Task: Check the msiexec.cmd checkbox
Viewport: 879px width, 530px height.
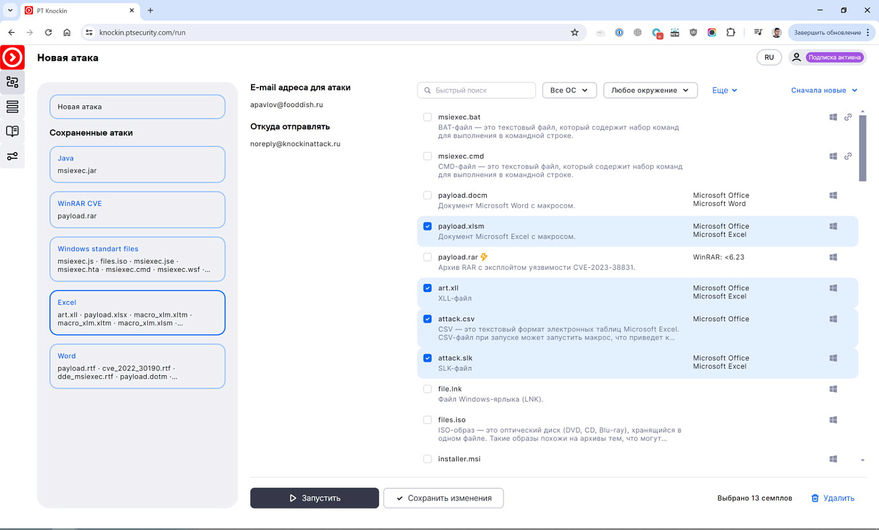Action: [x=427, y=156]
